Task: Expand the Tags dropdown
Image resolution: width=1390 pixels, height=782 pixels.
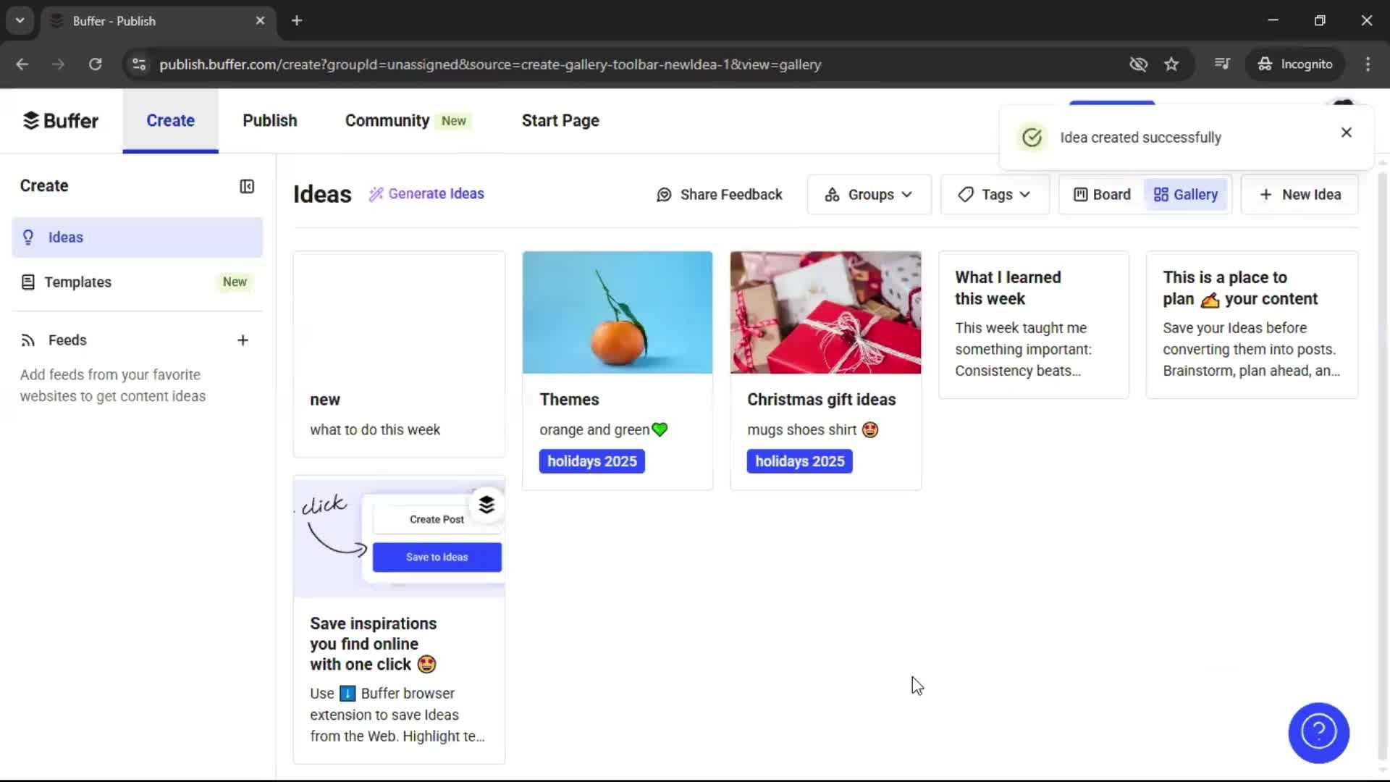Action: pyautogui.click(x=995, y=194)
